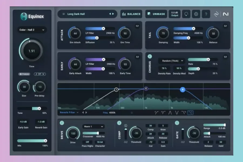Open Attack section advanced settings icon
The image size is (243, 162).
click(x=137, y=26)
